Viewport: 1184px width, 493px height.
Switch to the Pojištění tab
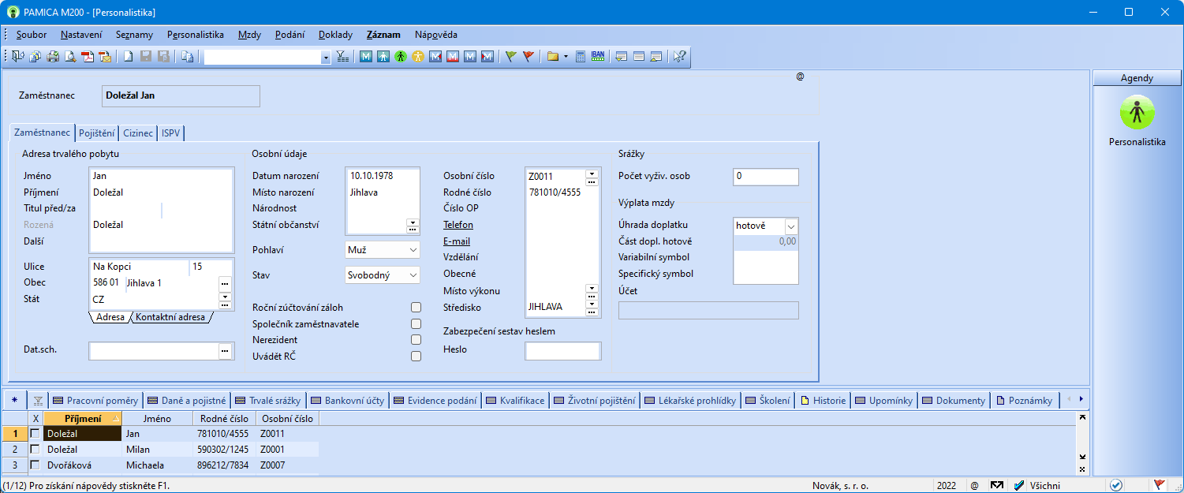click(x=98, y=133)
